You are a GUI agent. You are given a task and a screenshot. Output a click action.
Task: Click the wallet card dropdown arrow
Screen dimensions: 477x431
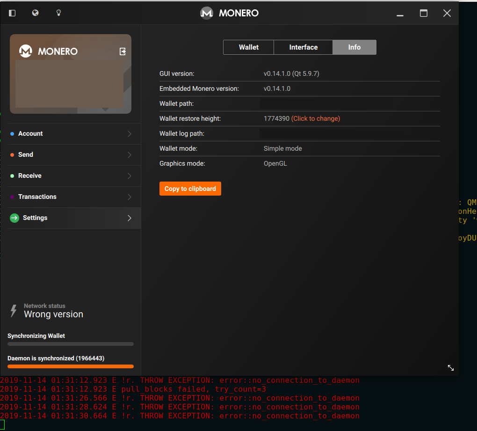105,110
